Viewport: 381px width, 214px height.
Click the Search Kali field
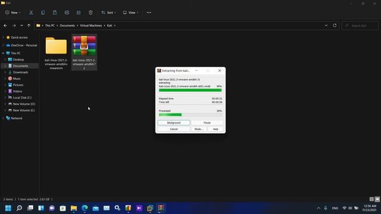click(360, 26)
